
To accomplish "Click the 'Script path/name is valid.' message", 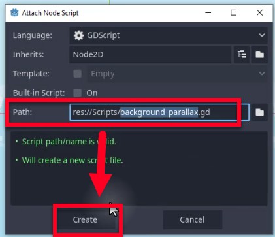I will pyautogui.click(x=69, y=142).
